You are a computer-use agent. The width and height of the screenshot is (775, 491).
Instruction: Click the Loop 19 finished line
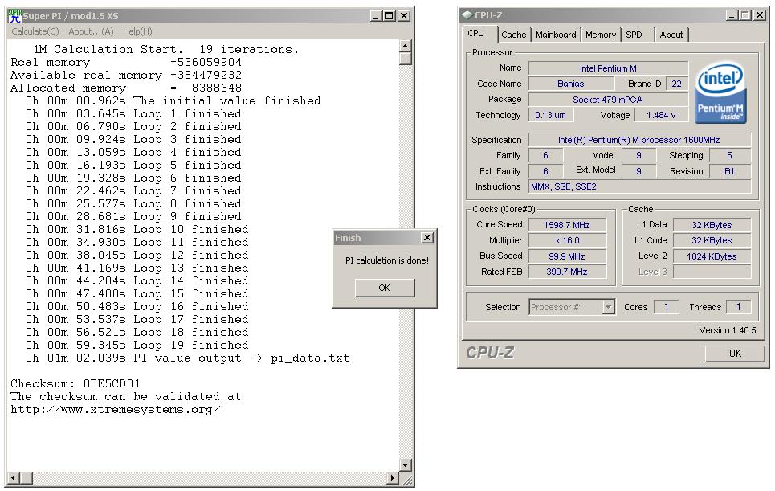pos(137,345)
